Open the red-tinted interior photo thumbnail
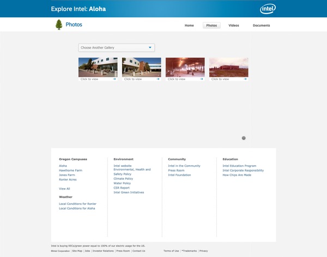Viewport: 327px width, 257px height. point(185,67)
